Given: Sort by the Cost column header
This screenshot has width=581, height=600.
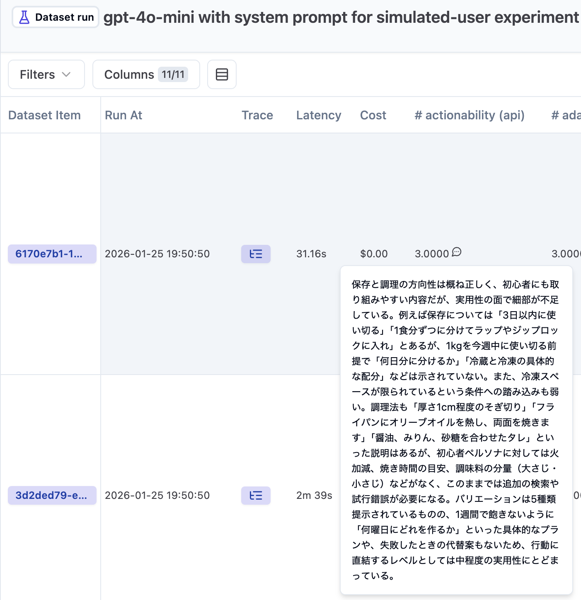Looking at the screenshot, I should (x=373, y=115).
